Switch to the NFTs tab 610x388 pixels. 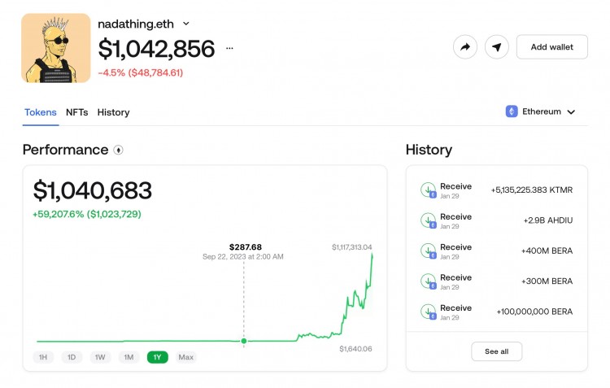77,112
